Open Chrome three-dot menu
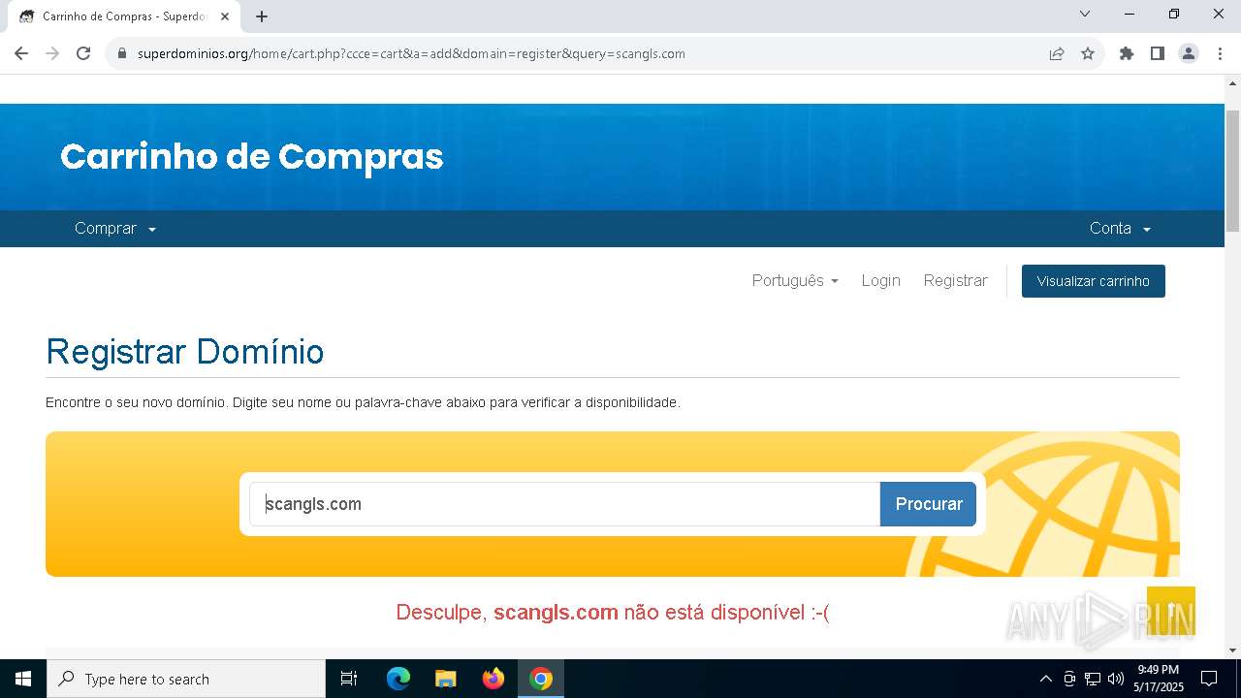The image size is (1241, 698). [x=1219, y=53]
